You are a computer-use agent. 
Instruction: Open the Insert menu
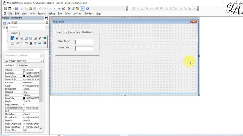click(x=32, y=14)
